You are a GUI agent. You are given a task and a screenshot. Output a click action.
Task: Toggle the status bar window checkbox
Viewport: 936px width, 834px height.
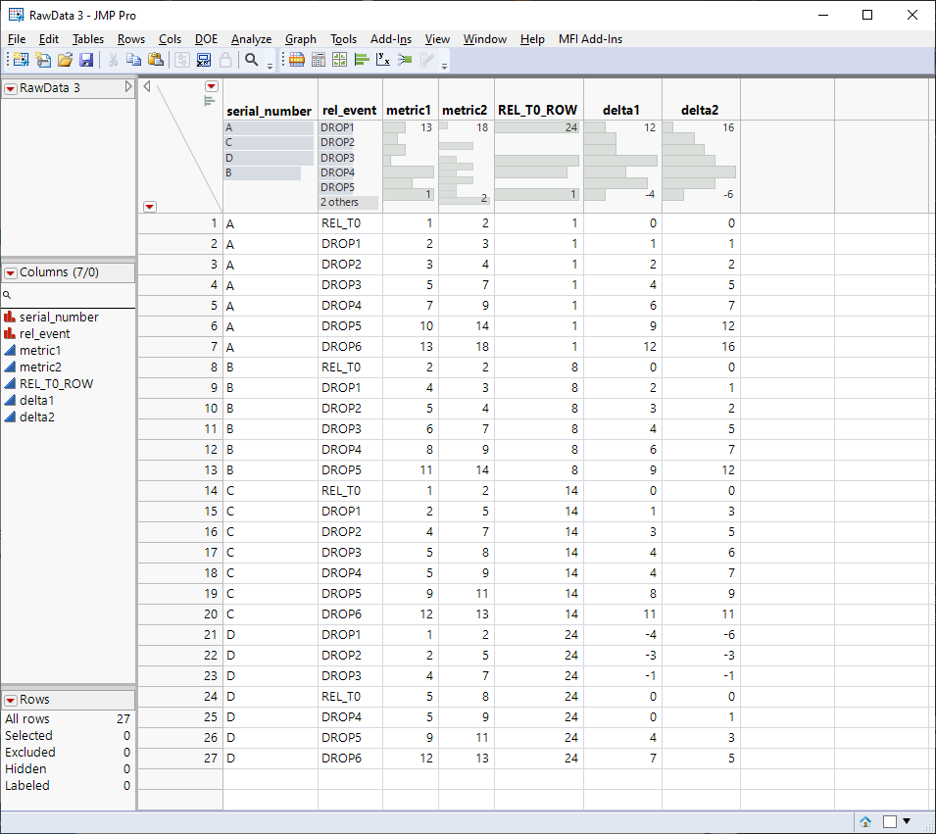pyautogui.click(x=890, y=821)
